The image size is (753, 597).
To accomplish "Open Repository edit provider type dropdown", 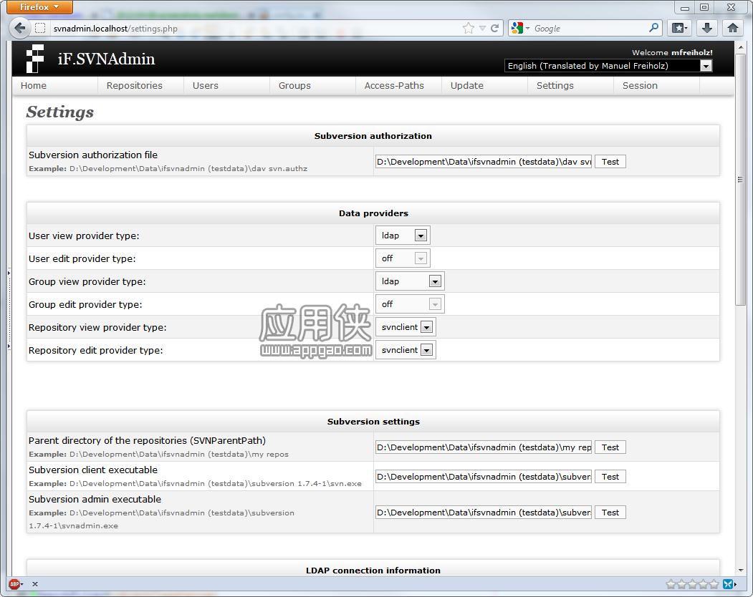I will tap(406, 350).
